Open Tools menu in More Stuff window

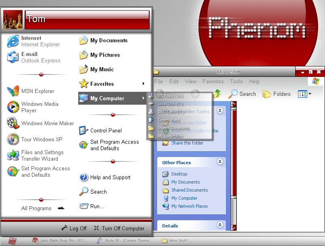coord(236,81)
